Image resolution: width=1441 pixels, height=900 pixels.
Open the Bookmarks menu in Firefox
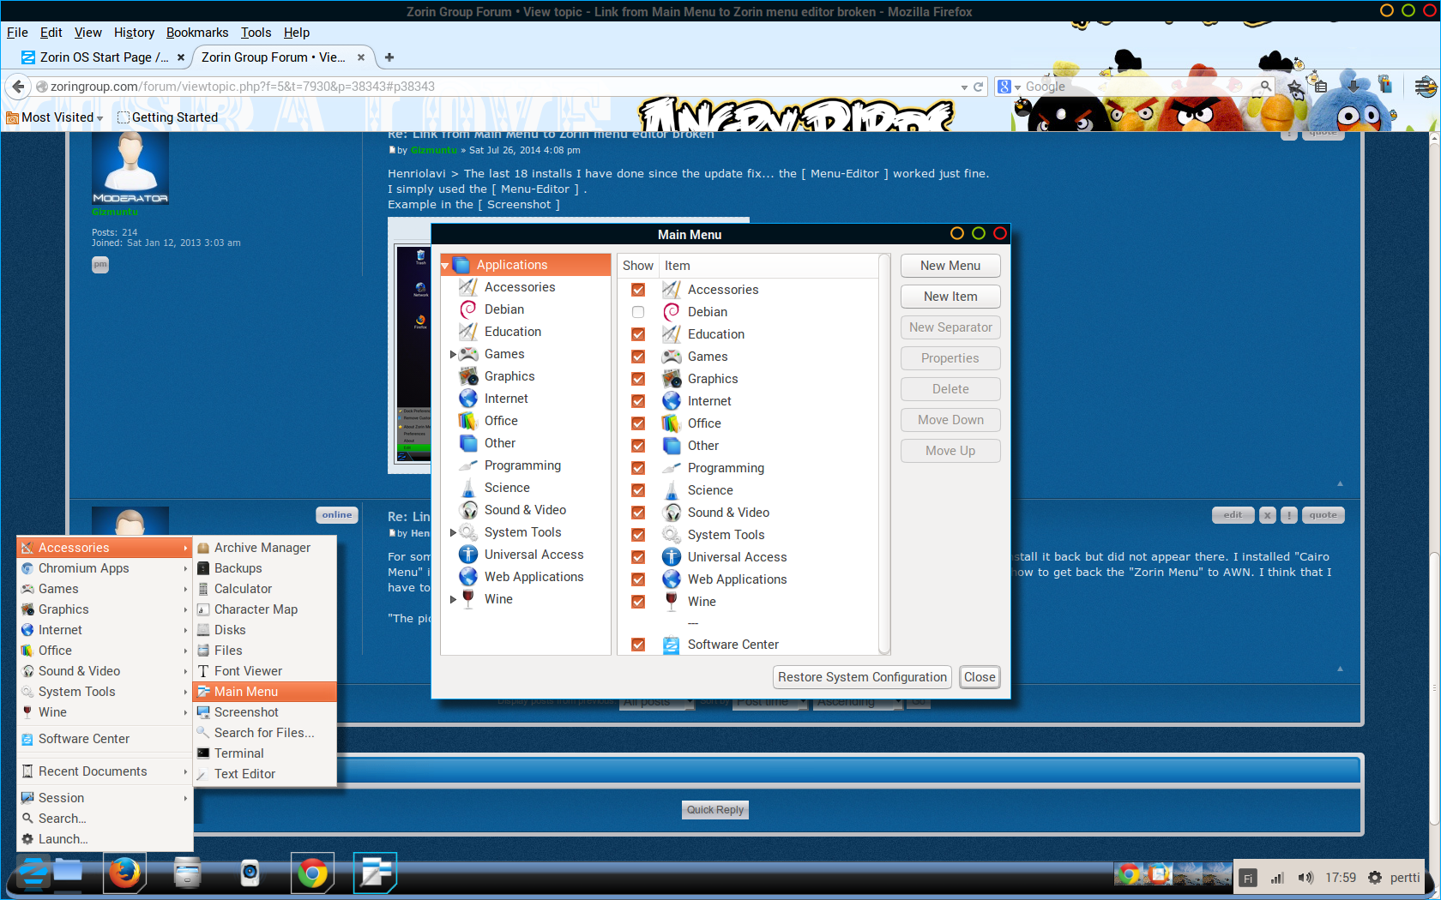point(197,33)
